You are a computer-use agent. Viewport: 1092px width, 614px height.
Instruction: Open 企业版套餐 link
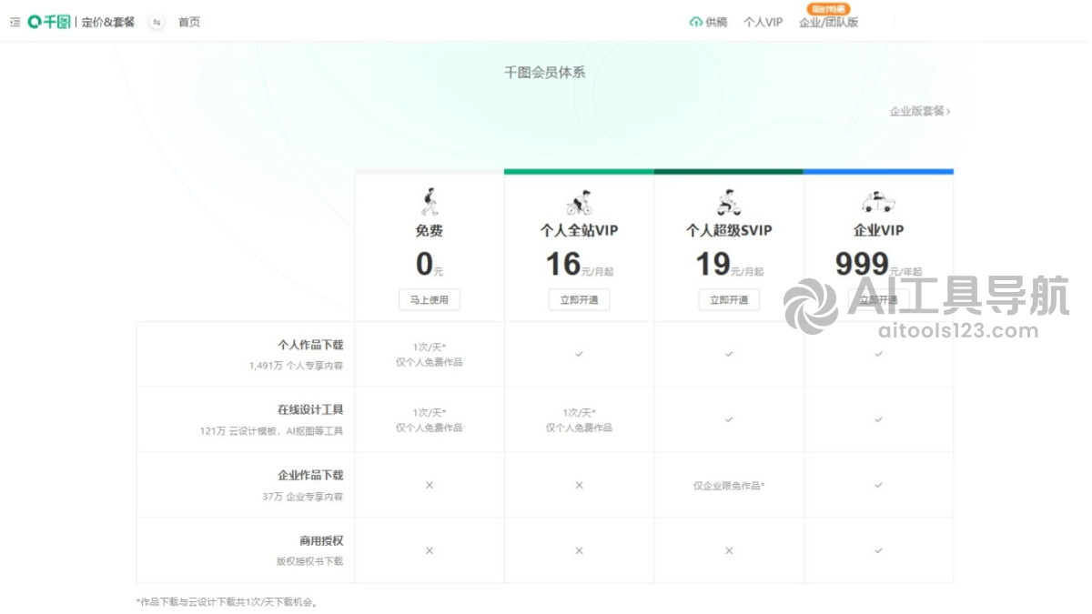(x=920, y=111)
